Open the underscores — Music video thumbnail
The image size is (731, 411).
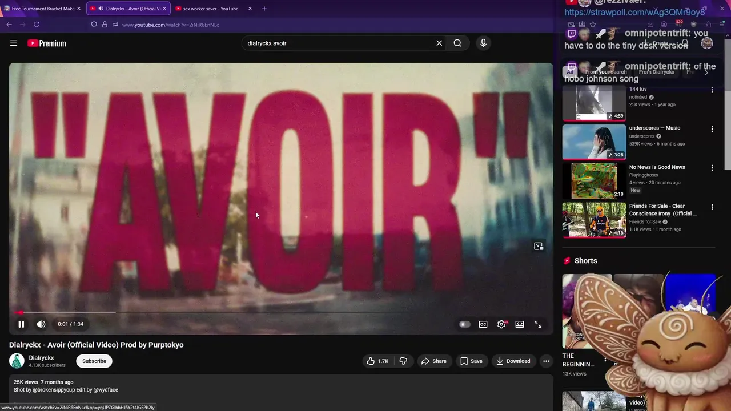pos(594,142)
